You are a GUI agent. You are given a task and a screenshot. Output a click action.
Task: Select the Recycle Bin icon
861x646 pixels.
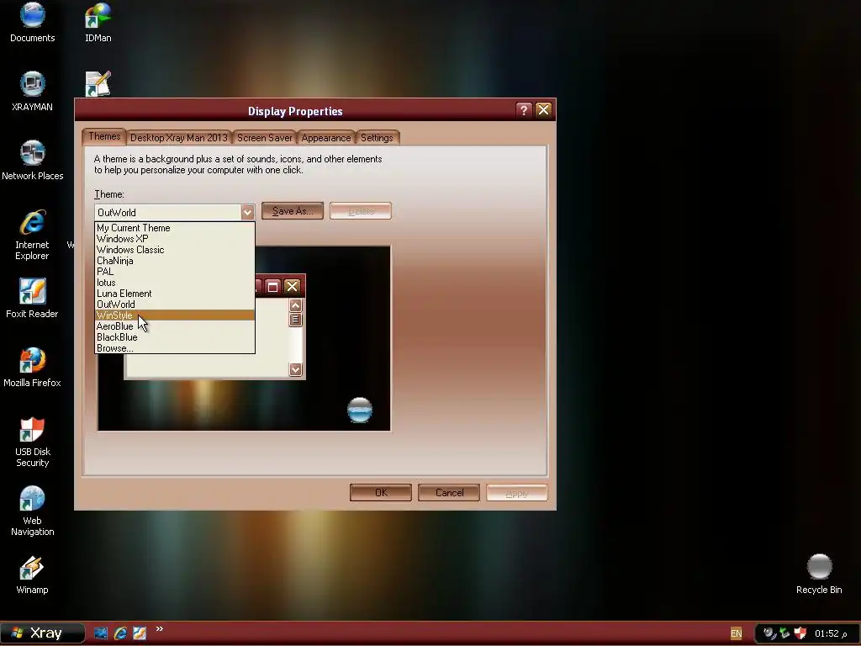pos(819,575)
